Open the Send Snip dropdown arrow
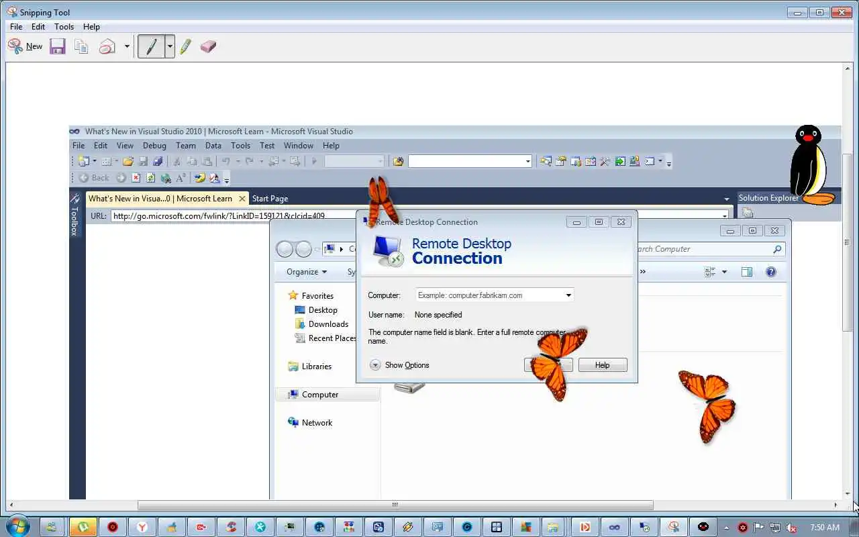 [x=127, y=46]
